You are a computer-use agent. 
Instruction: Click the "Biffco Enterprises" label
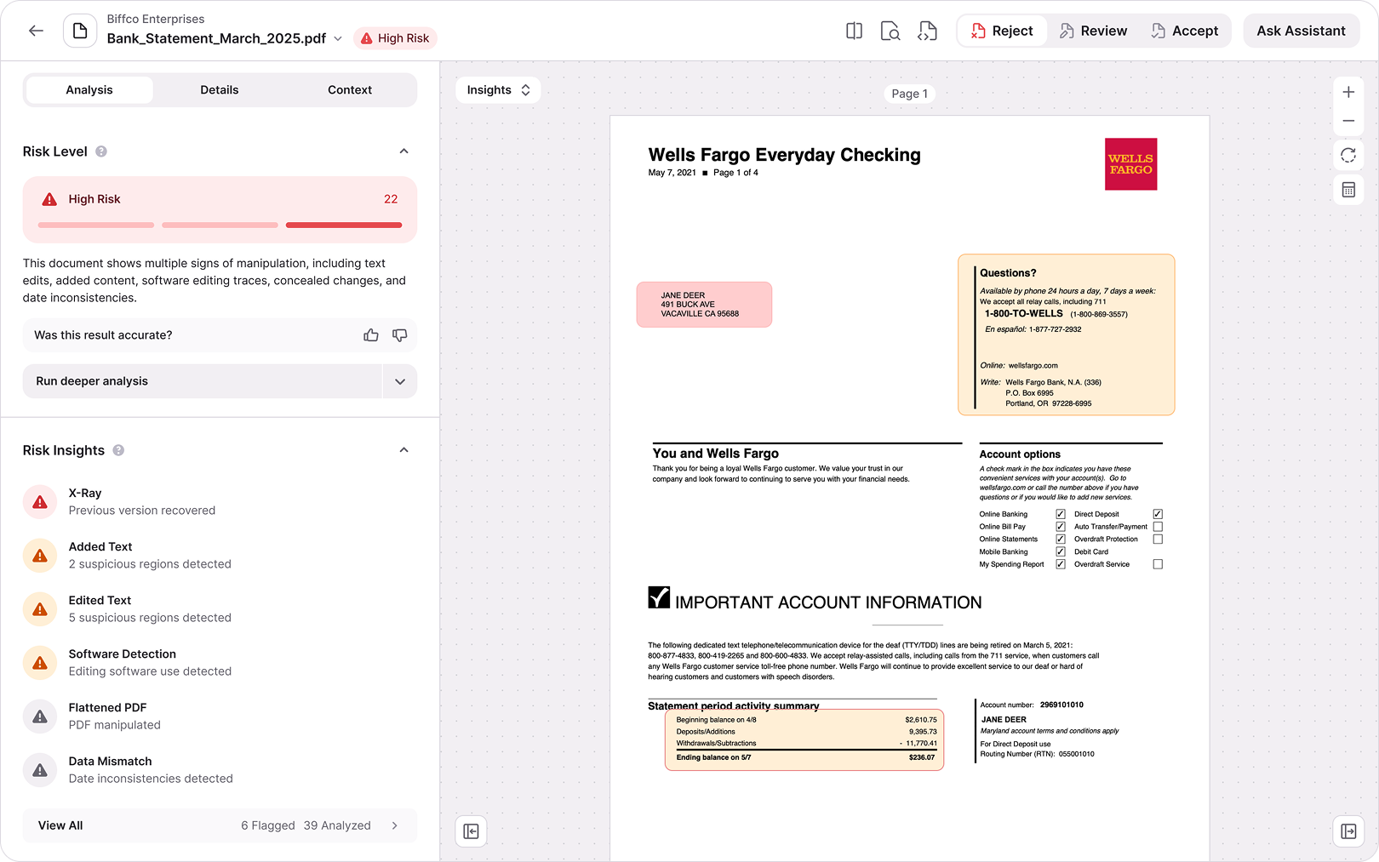[x=156, y=19]
